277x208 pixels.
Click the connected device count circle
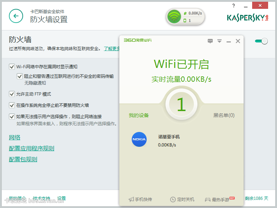(181, 104)
